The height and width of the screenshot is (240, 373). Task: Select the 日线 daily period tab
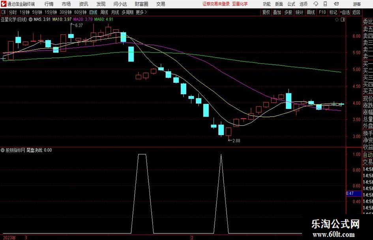[93, 12]
